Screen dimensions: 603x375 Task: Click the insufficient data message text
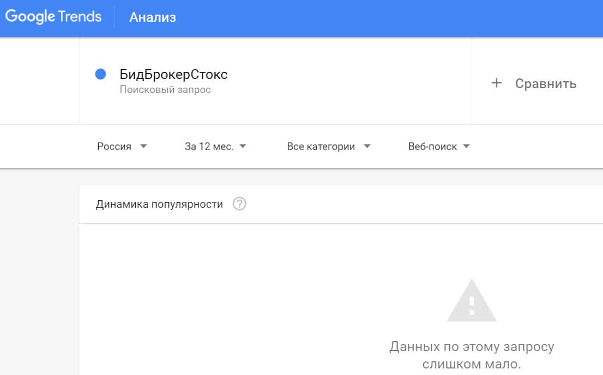(472, 355)
